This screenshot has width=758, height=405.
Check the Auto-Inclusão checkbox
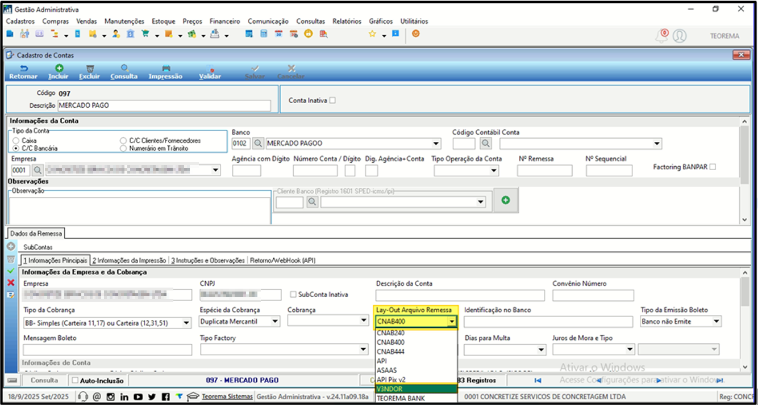tap(75, 380)
